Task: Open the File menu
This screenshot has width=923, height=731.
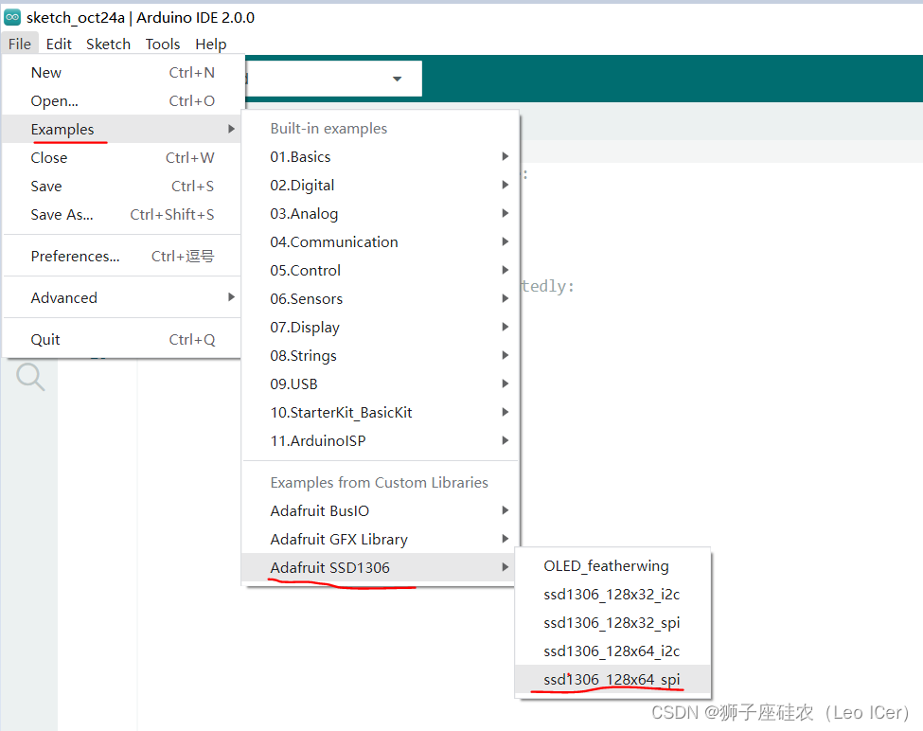Action: tap(20, 45)
